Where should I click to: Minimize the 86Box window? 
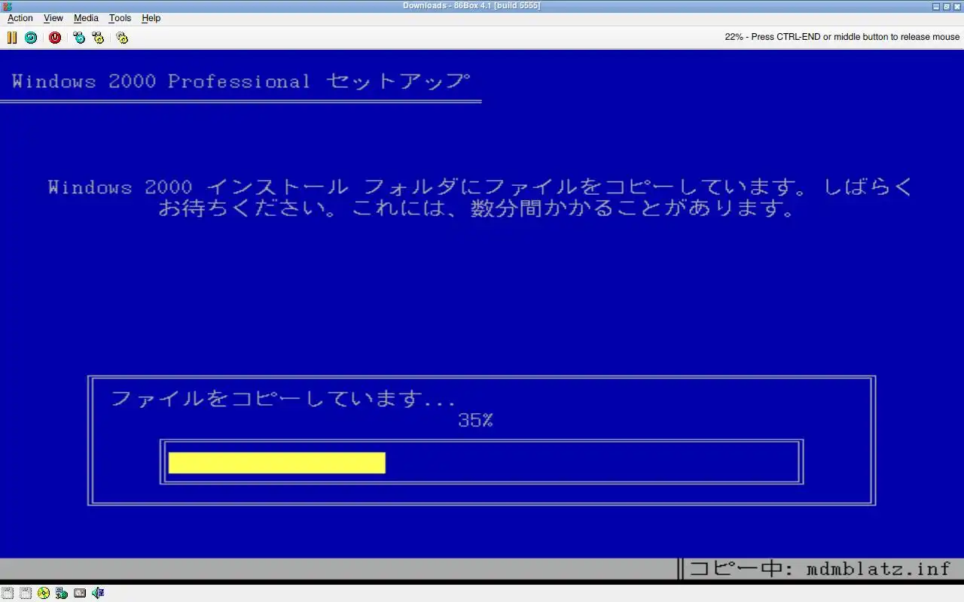point(936,6)
